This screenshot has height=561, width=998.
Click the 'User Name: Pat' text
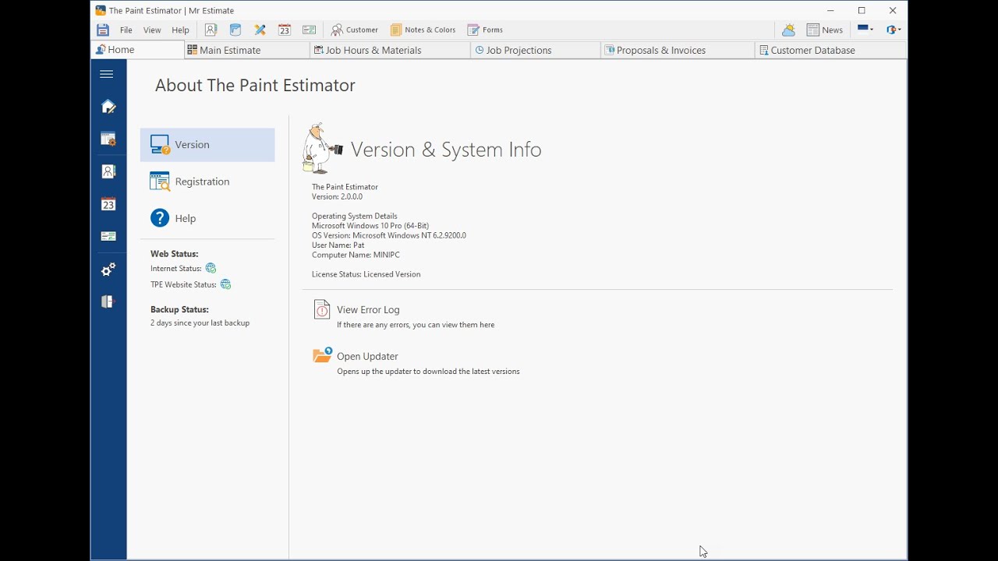tap(338, 245)
